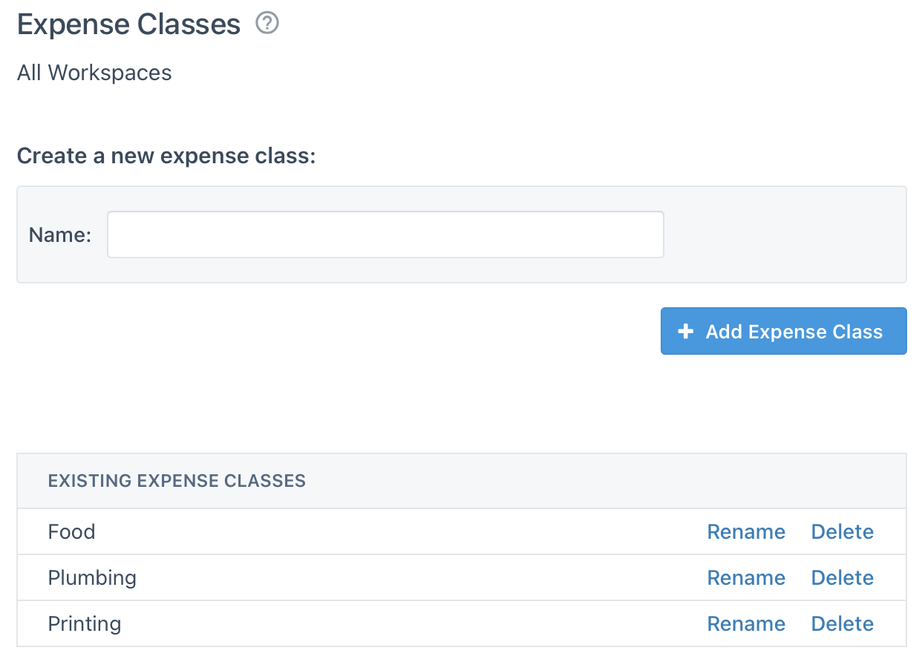Rename the Plumbing expense class
Viewport: 922px width, 659px height.
tap(746, 577)
